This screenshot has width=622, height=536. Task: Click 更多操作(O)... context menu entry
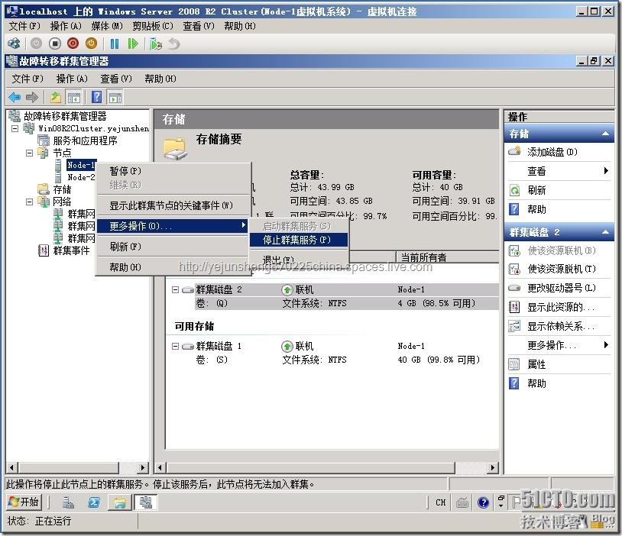tap(173, 226)
